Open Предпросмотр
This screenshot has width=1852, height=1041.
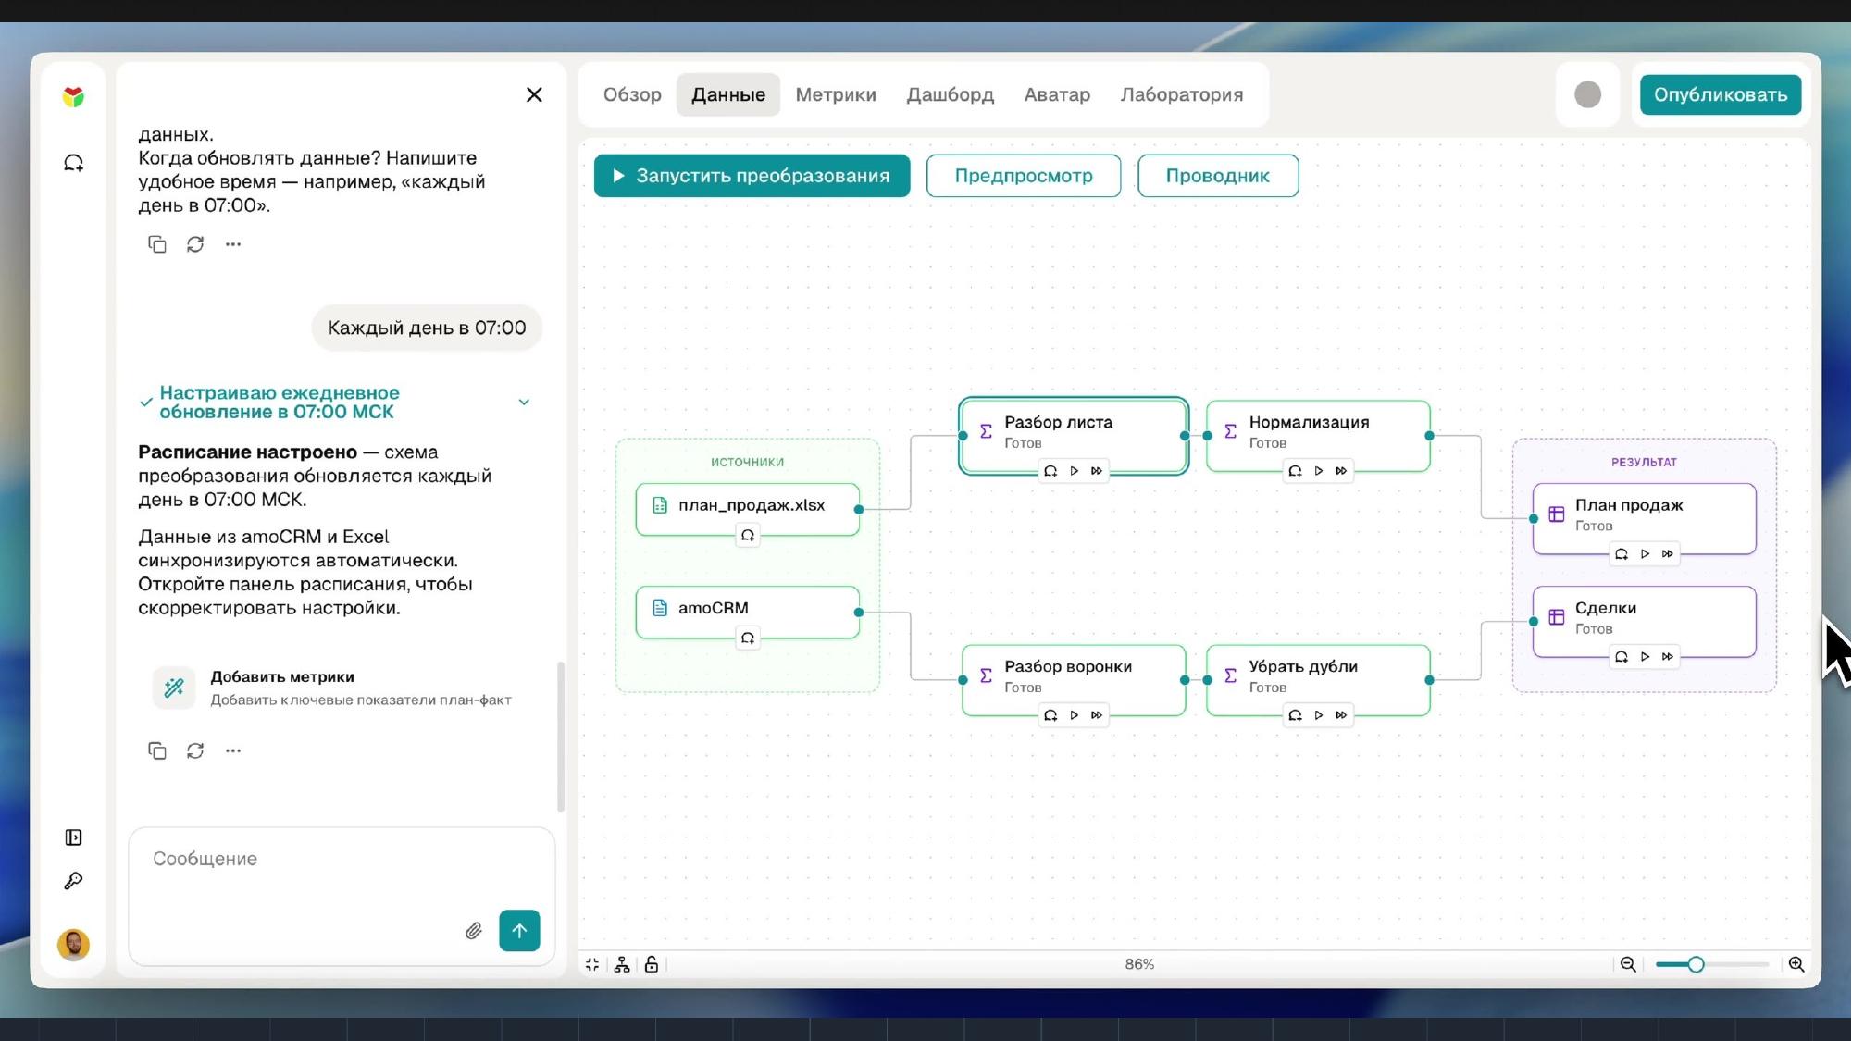(1024, 176)
